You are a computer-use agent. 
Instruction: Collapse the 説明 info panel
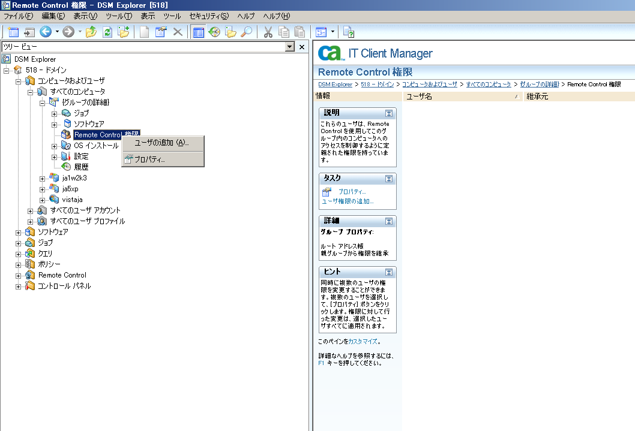pos(389,113)
